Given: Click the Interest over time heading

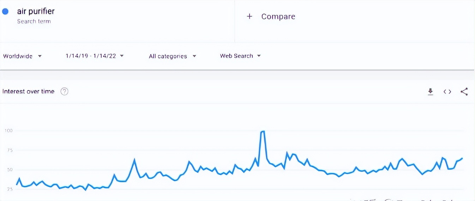Looking at the screenshot, I should [x=29, y=92].
